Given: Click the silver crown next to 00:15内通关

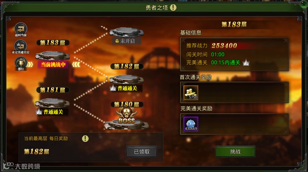Looking at the screenshot, I should click(x=246, y=63).
